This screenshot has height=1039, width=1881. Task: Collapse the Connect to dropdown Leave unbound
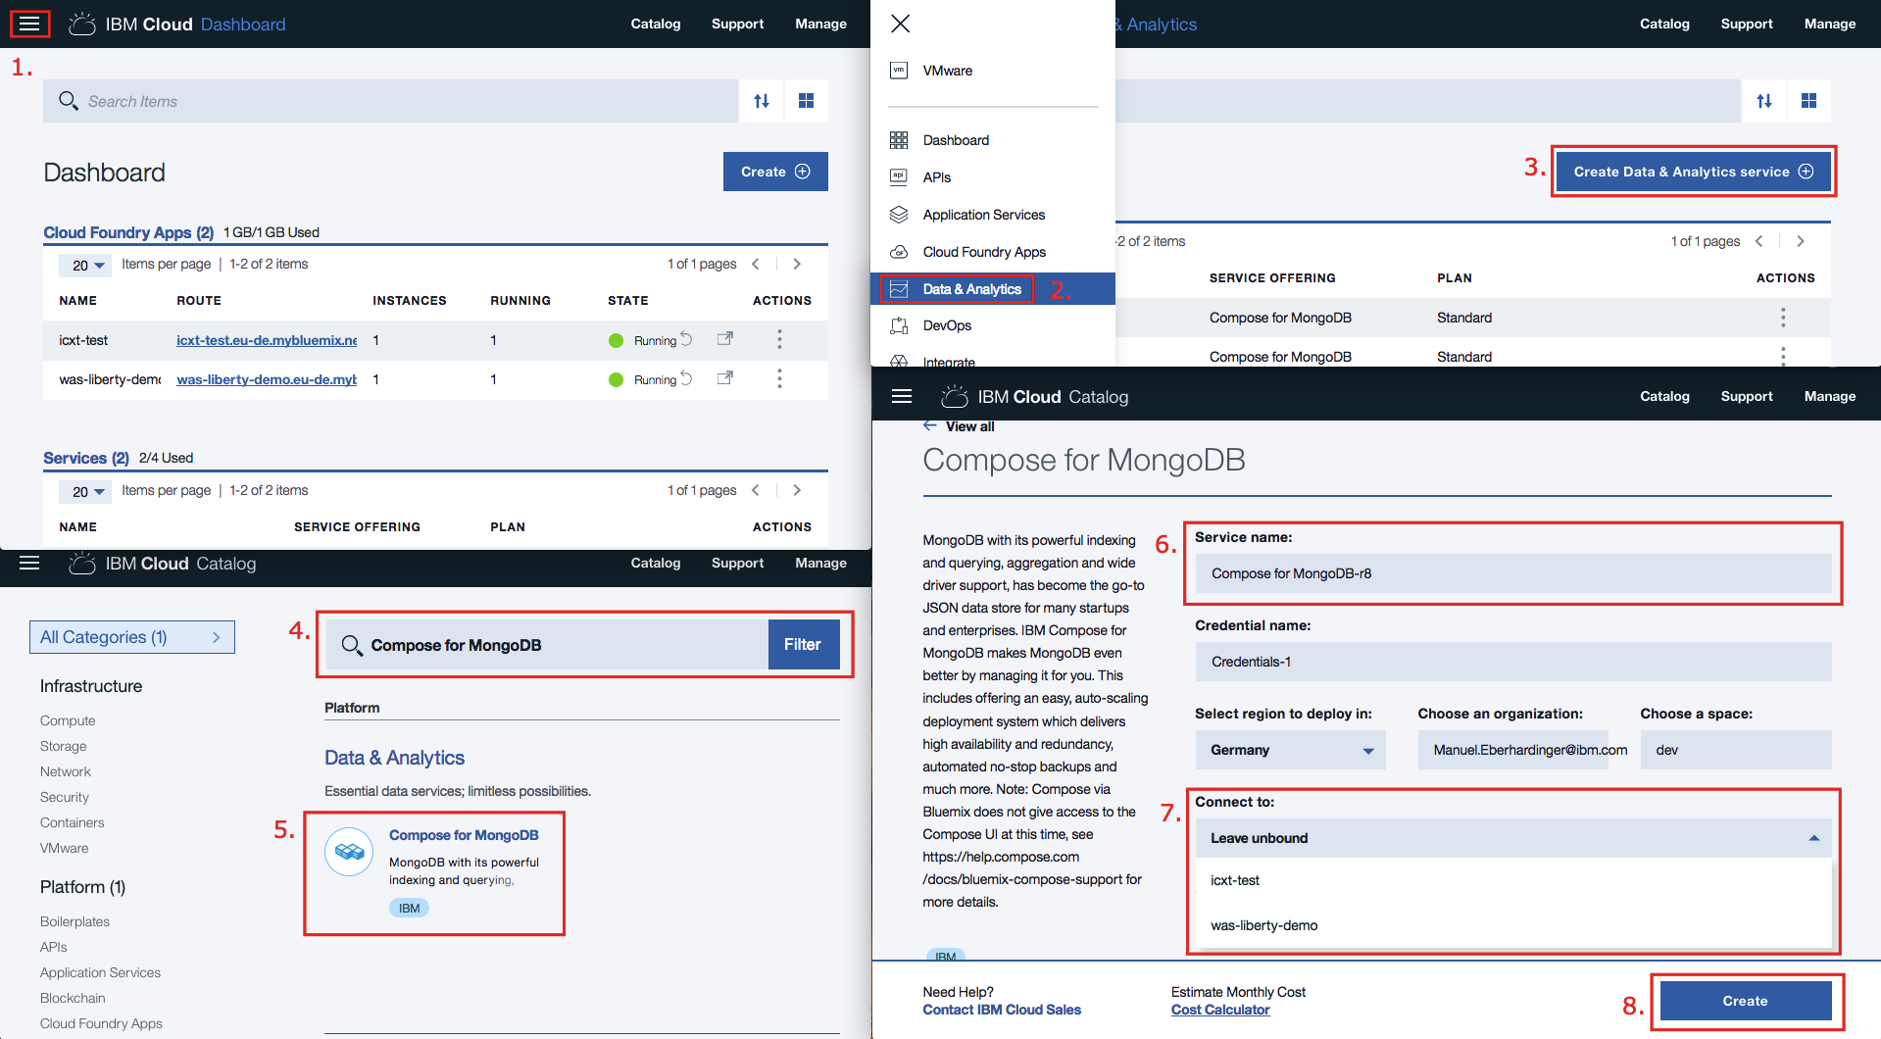[1513, 838]
